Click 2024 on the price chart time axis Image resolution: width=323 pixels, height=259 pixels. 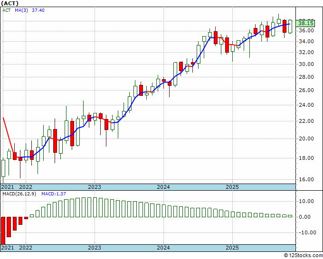[x=163, y=187]
